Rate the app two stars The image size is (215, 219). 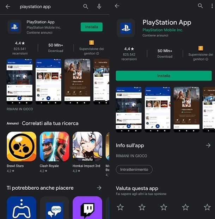[x=142, y=207]
